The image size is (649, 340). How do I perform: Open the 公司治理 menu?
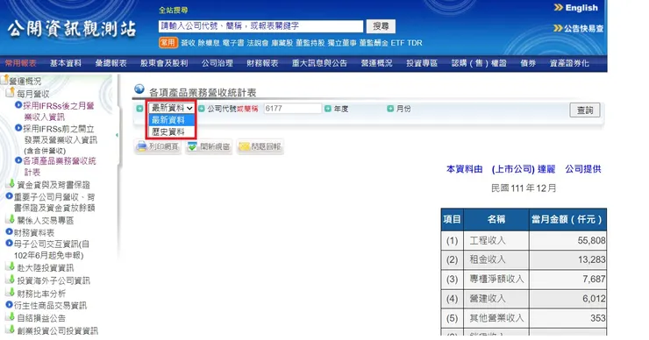[x=218, y=63]
